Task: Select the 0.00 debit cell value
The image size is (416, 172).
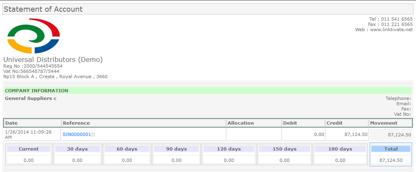Action: pos(319,134)
